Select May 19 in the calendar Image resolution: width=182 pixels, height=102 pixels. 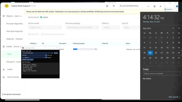150,53
